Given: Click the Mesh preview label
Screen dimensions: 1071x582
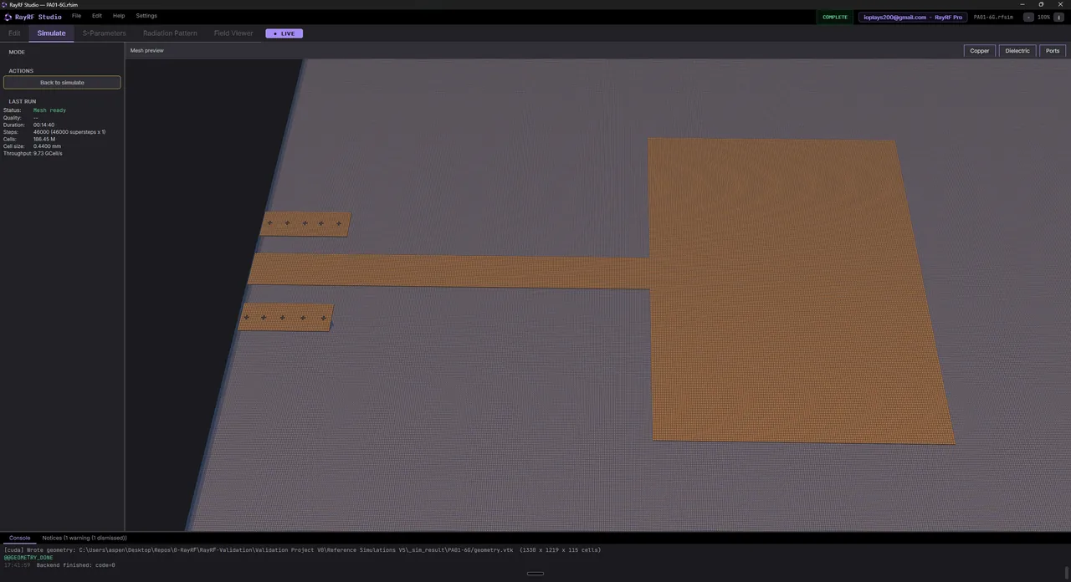Looking at the screenshot, I should (x=146, y=51).
